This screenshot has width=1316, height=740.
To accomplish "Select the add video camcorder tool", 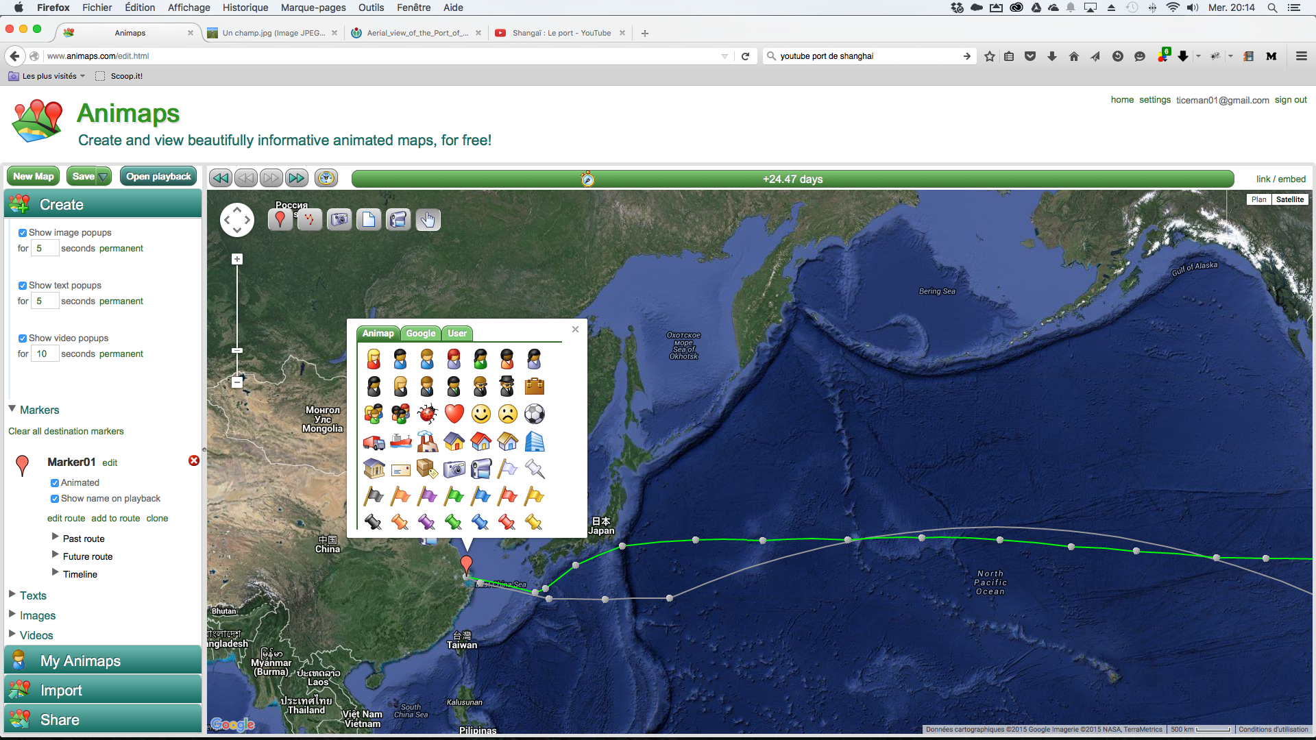I will tap(398, 219).
